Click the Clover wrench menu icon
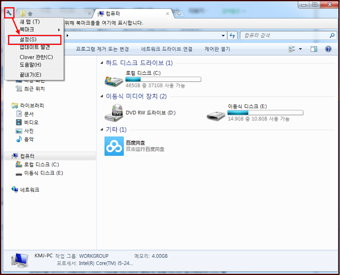Viewport: 340px width, 275px height. (9, 13)
